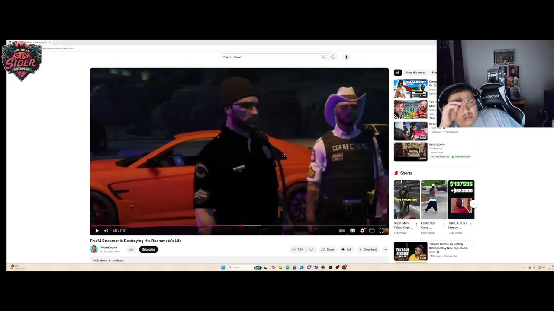554x311 pixels.
Task: Open the MoreCrown channel avatar
Action: pos(94,249)
